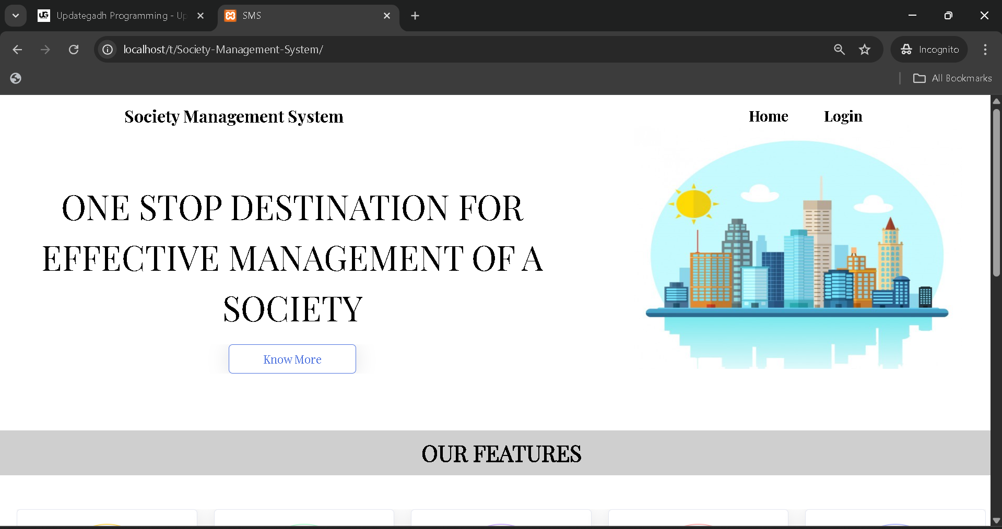Image resolution: width=1002 pixels, height=529 pixels.
Task: Click the page scrollbar down arrow
Action: 996,520
